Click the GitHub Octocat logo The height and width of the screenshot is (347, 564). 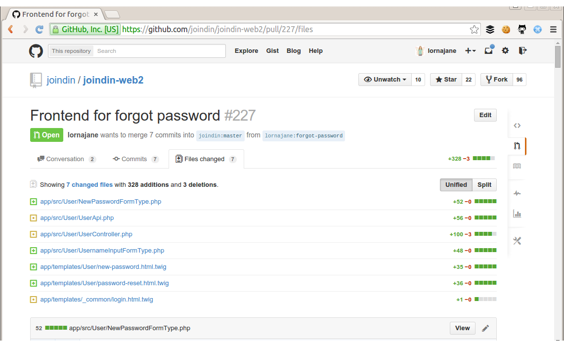click(36, 51)
